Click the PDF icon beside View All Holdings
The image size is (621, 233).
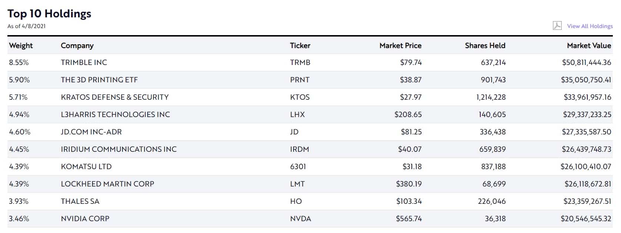[557, 25]
